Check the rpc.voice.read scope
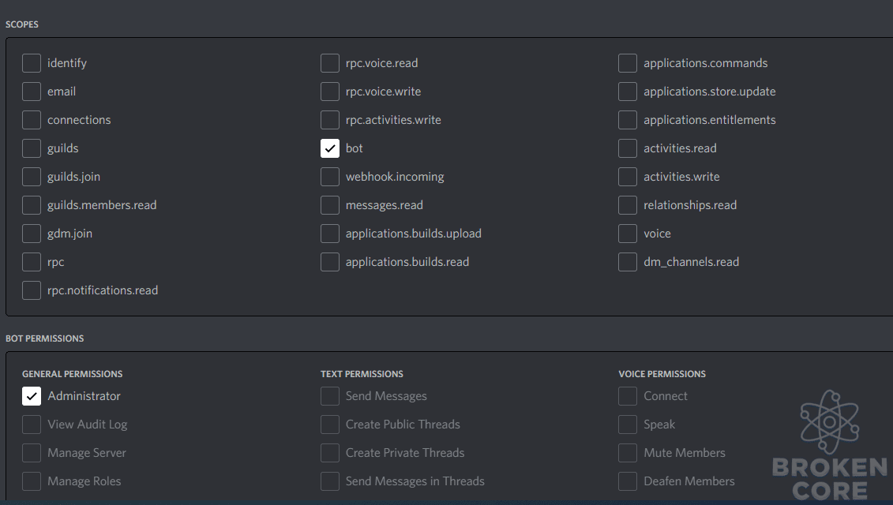Screen dimensions: 893x505 pyautogui.click(x=330, y=63)
